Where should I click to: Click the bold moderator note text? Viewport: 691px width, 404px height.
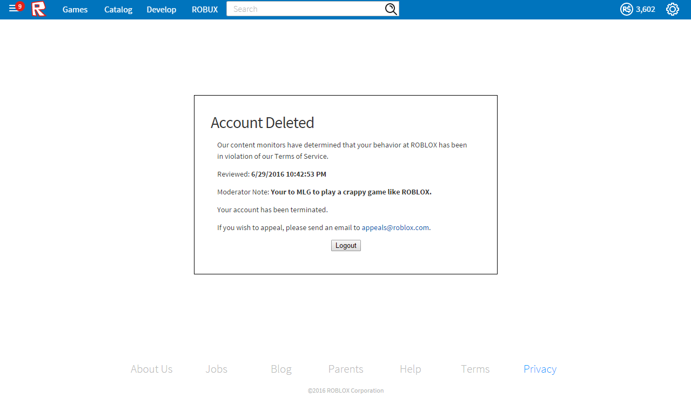[x=351, y=192]
